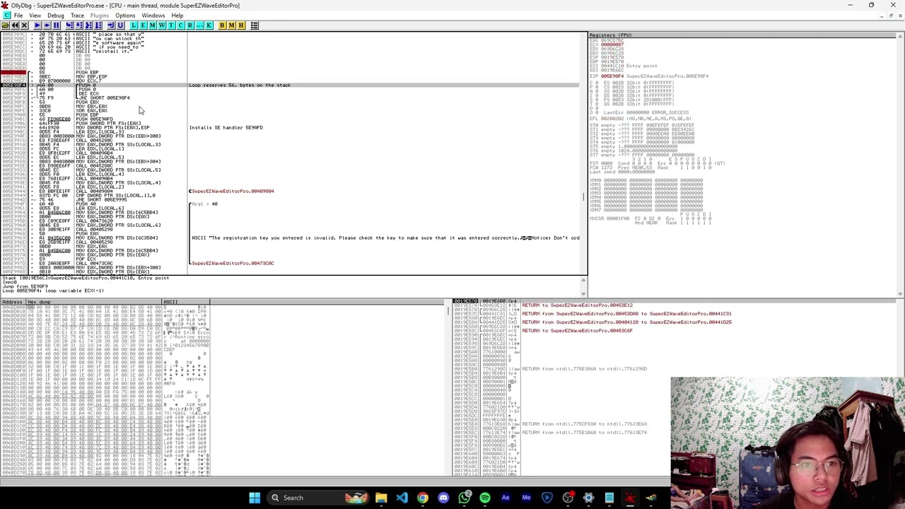Open the Windows list W icon
This screenshot has height=509, width=905.
161,25
